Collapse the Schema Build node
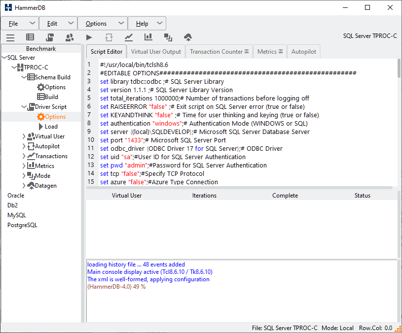 [24, 77]
